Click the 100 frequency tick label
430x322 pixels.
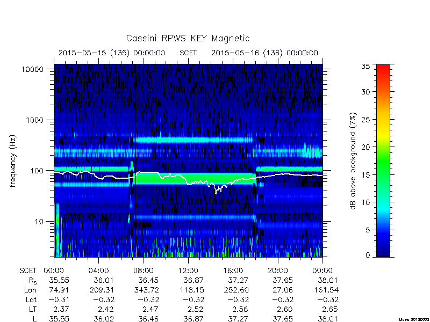(x=37, y=171)
